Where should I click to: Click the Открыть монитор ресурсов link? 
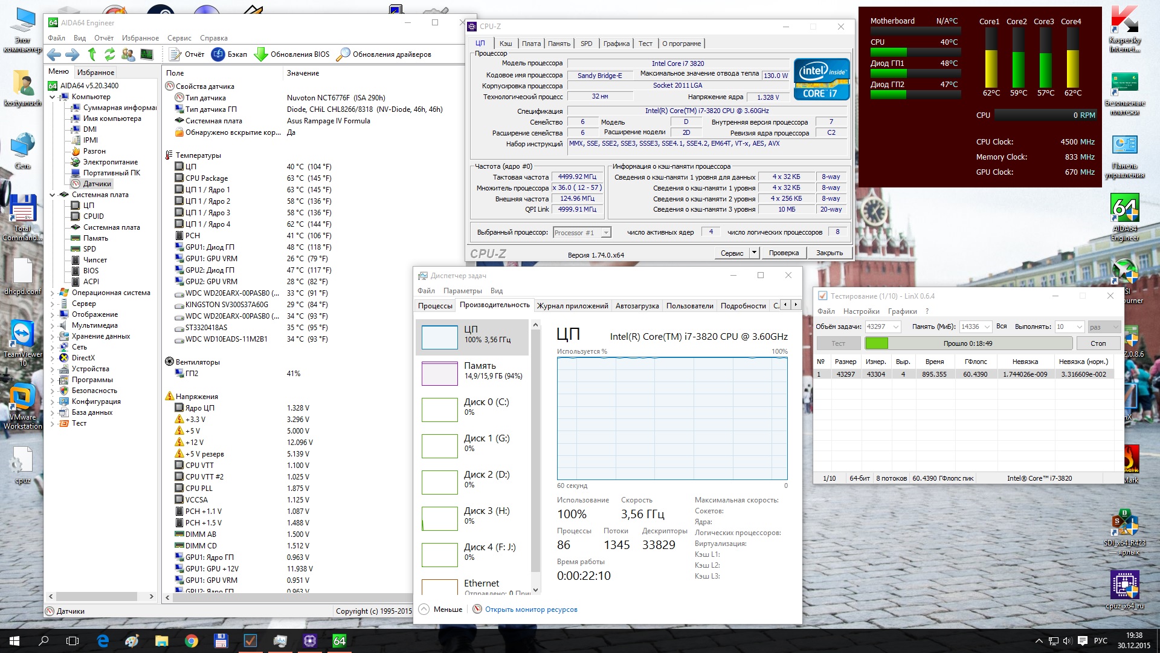coord(530,609)
